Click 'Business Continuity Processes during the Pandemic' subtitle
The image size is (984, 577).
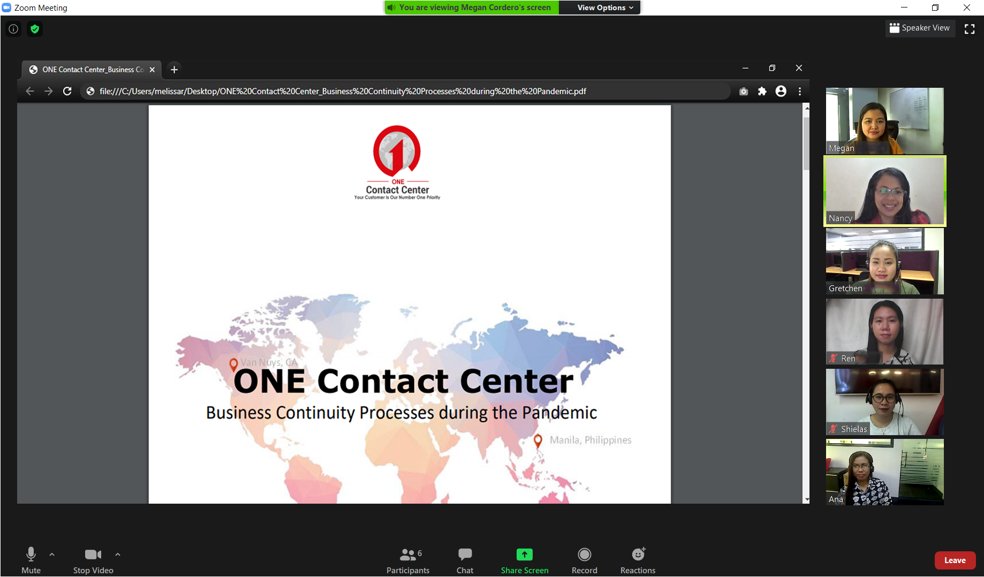pos(402,413)
